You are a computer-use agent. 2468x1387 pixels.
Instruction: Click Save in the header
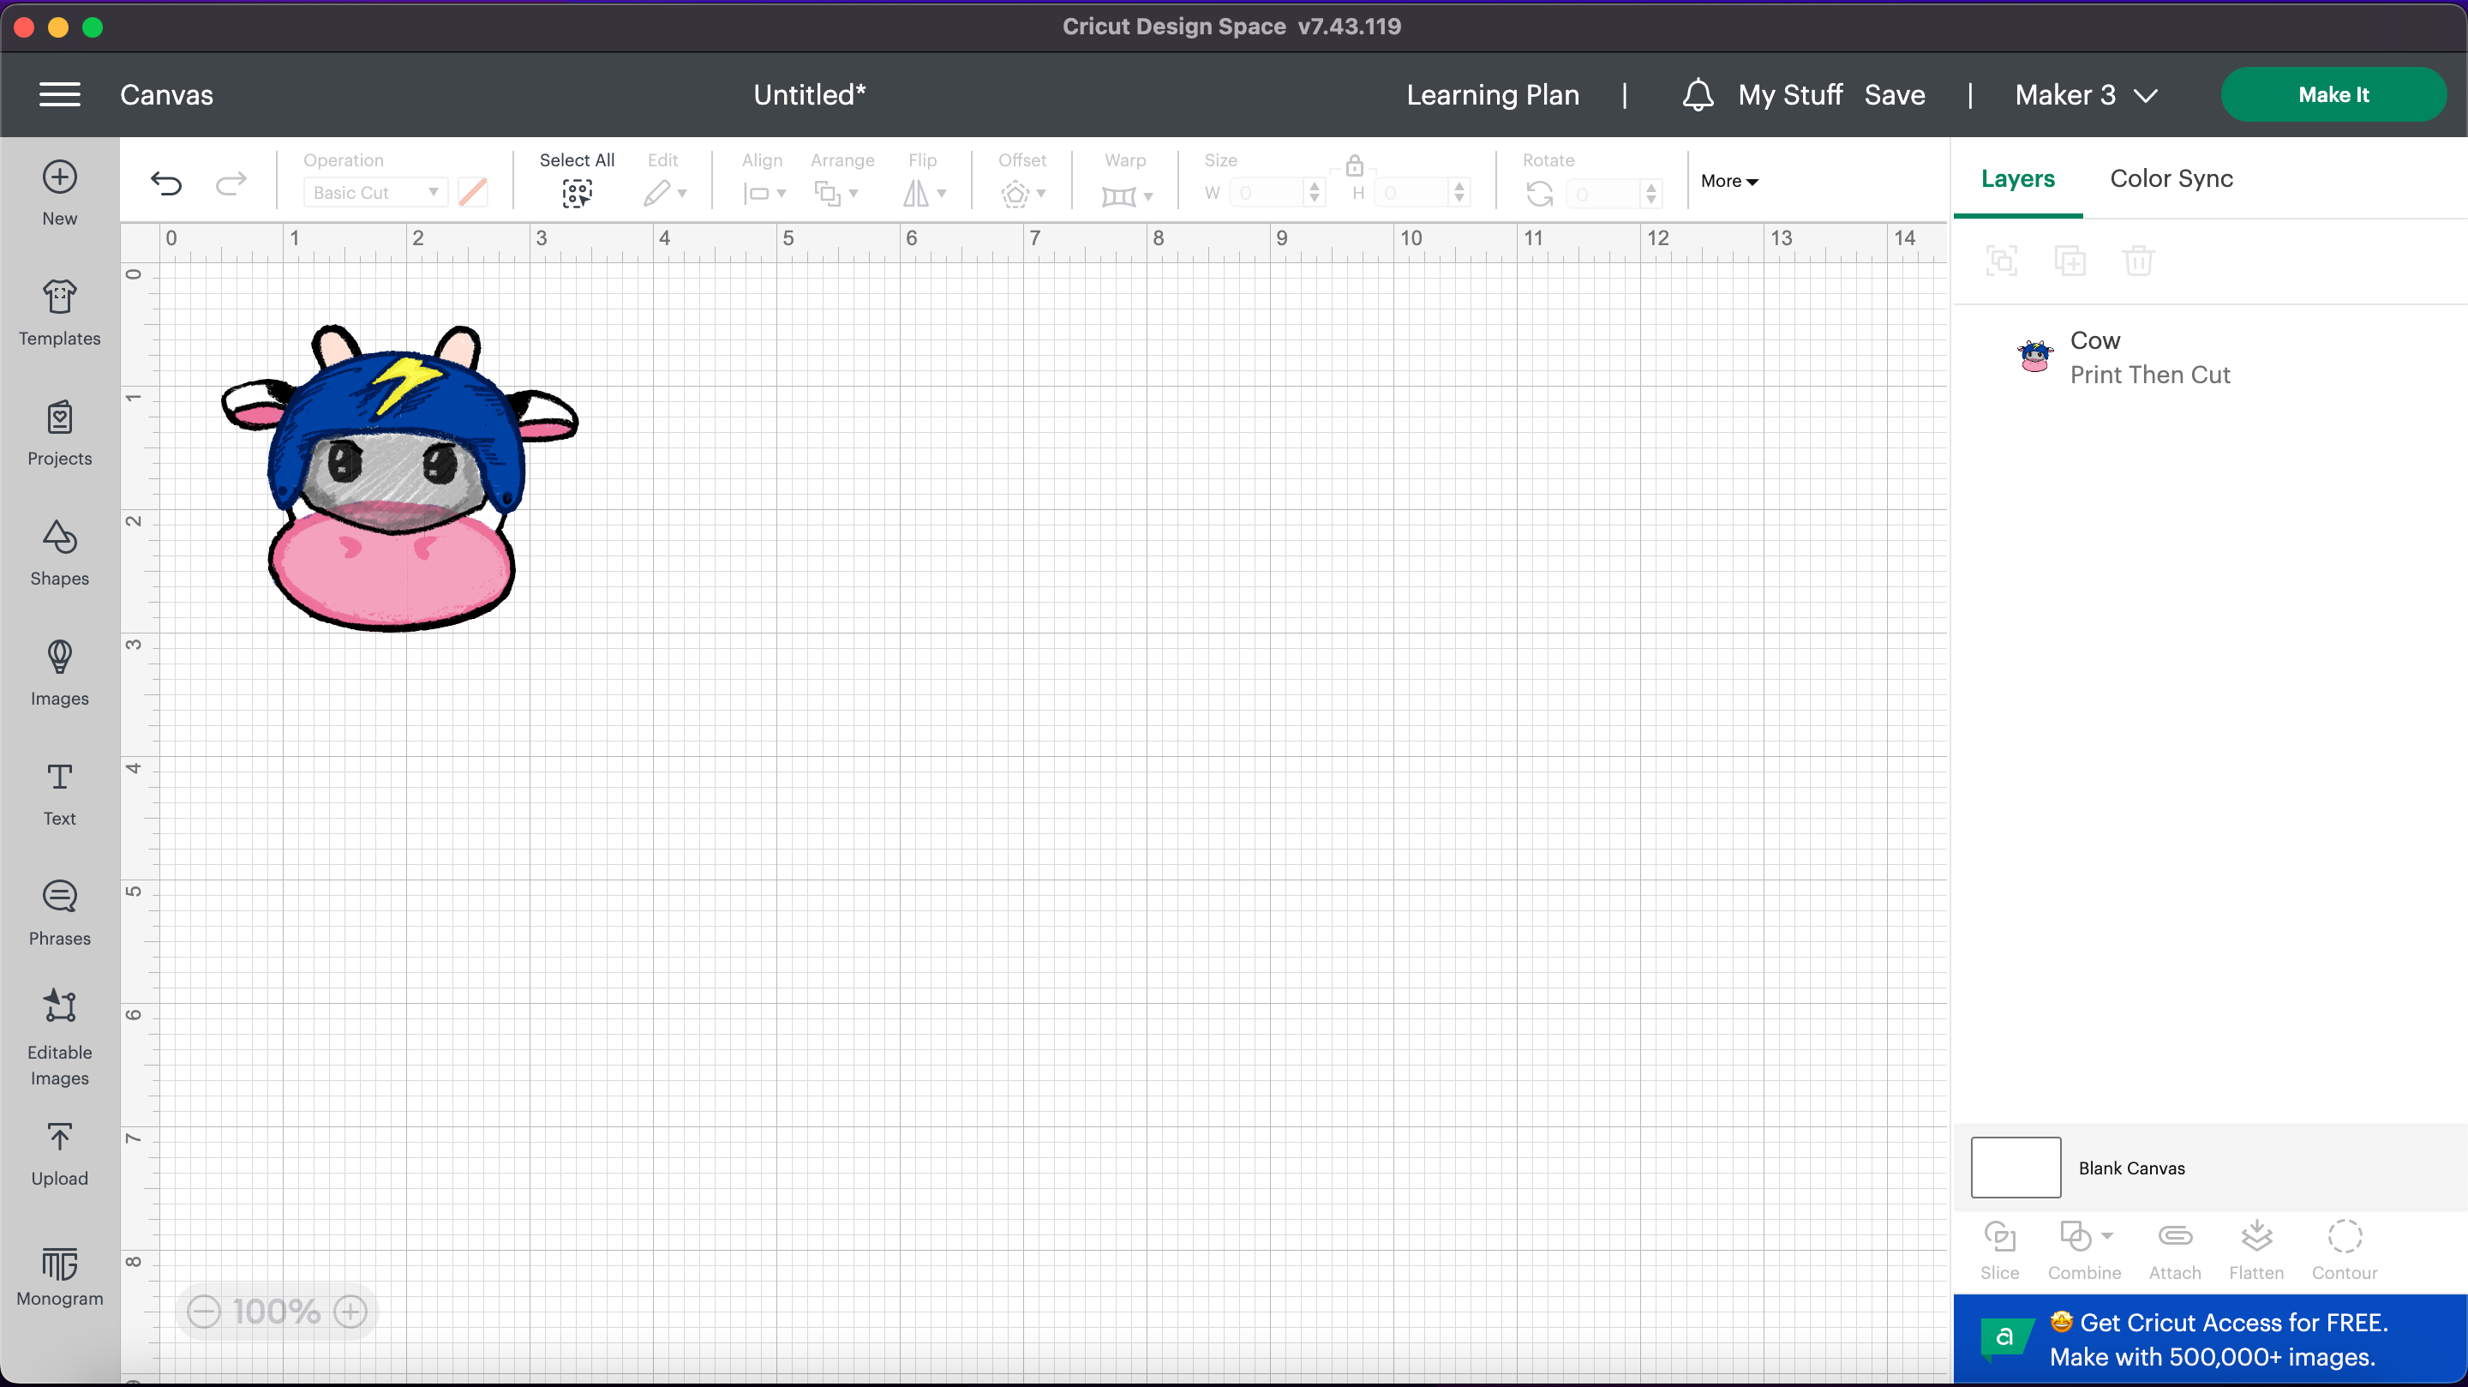point(1894,94)
